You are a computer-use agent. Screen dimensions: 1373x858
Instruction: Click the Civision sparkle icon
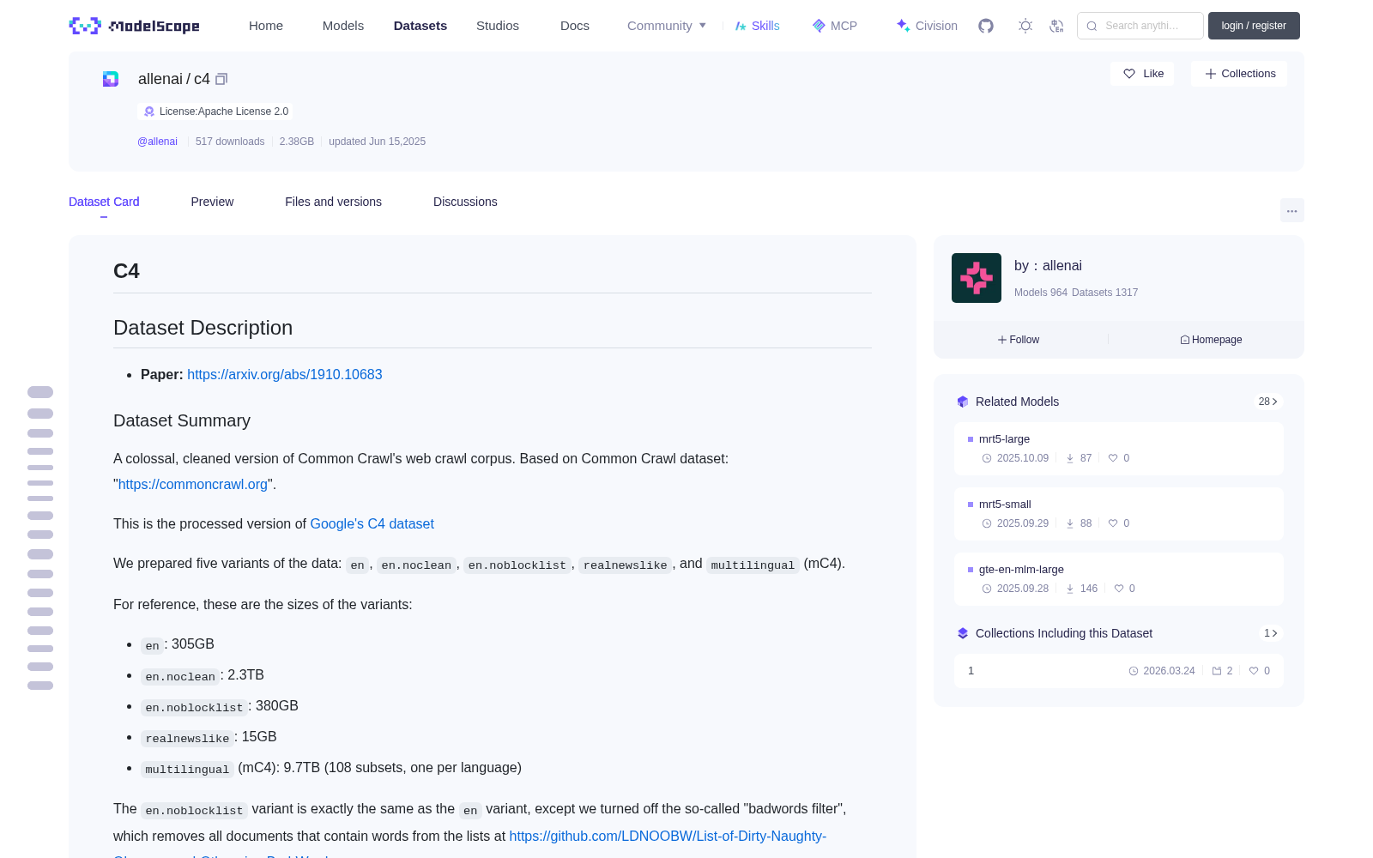coord(903,26)
